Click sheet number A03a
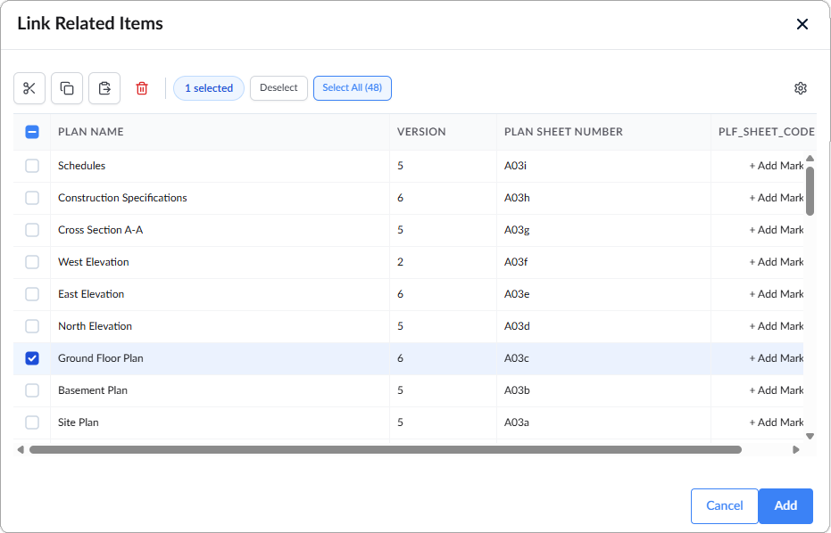Screen dimensions: 831x533 (516, 422)
